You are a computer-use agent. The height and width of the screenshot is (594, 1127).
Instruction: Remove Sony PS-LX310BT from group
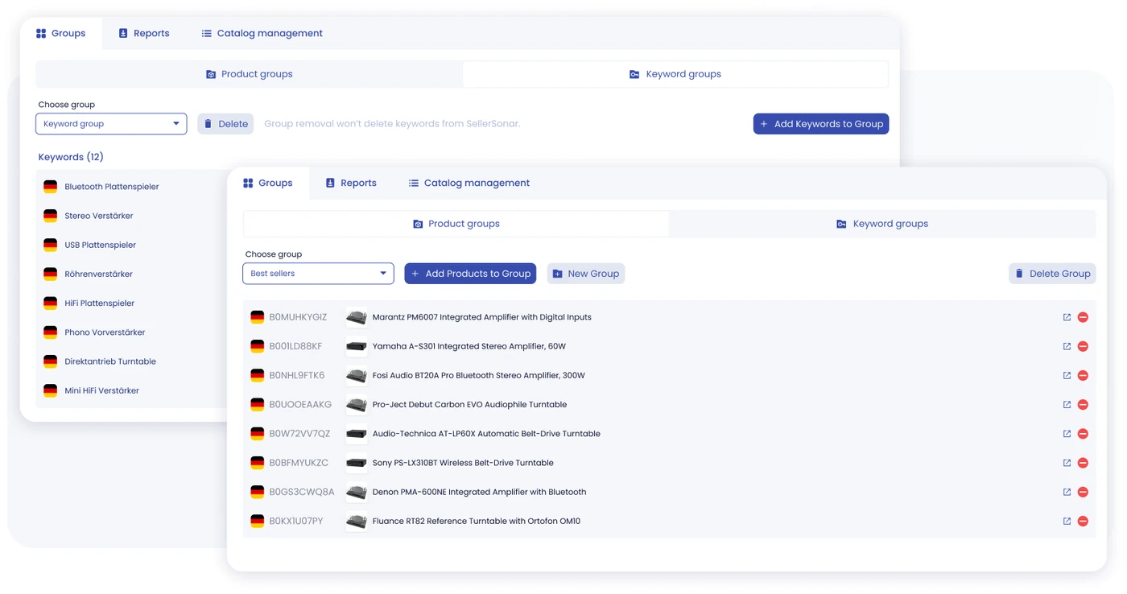point(1083,463)
